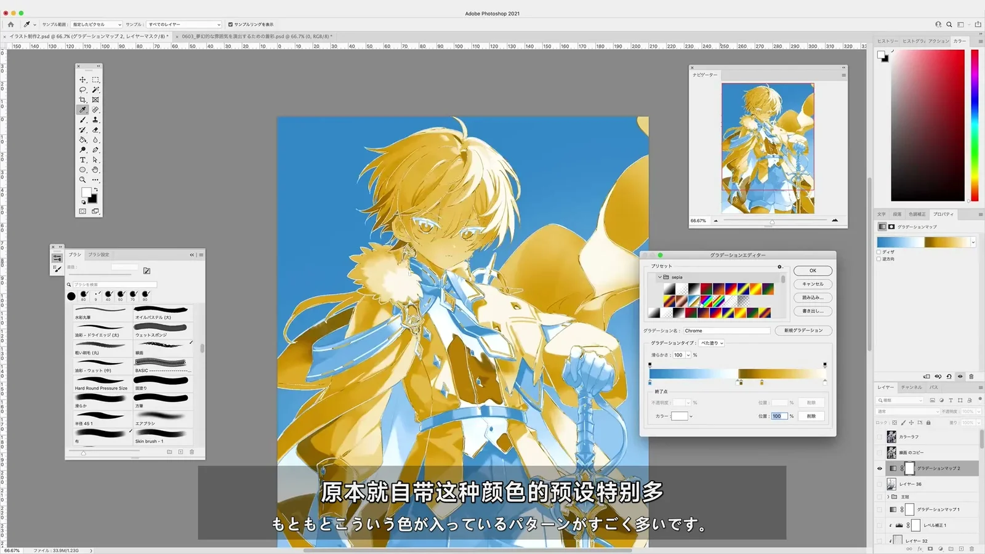
Task: Select the Ellipse shape tool
Action: click(82, 170)
